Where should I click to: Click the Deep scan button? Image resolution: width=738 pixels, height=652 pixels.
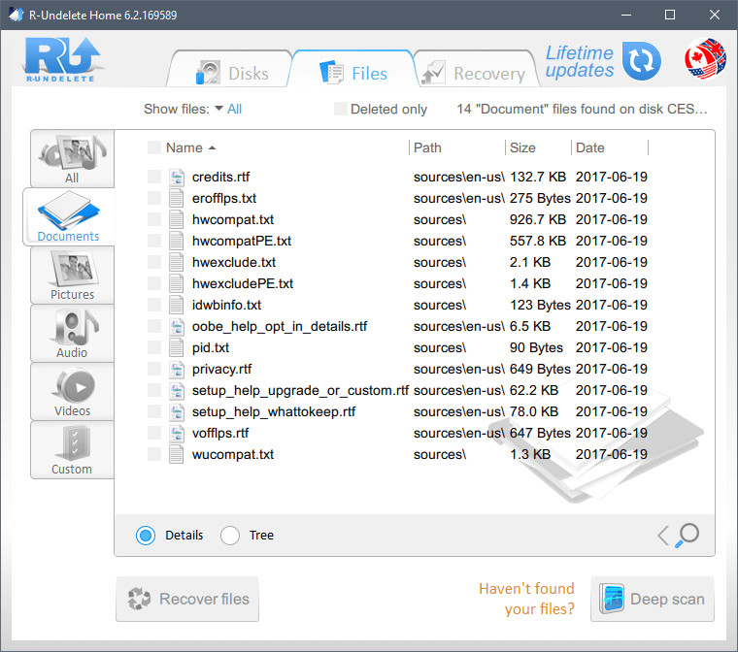[x=653, y=599]
